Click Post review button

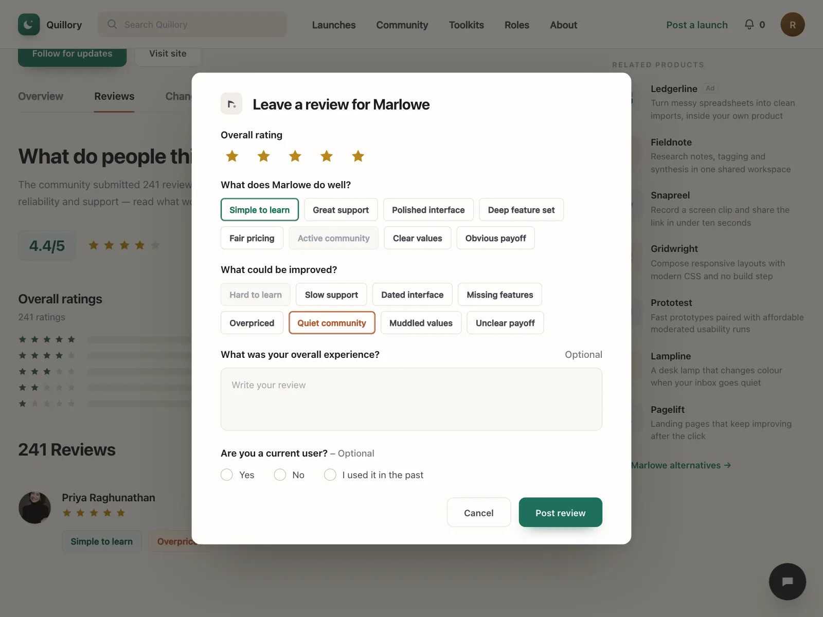[x=561, y=512]
